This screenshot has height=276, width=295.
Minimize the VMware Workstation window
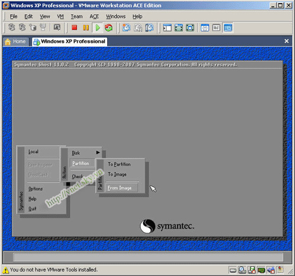click(x=272, y=5)
